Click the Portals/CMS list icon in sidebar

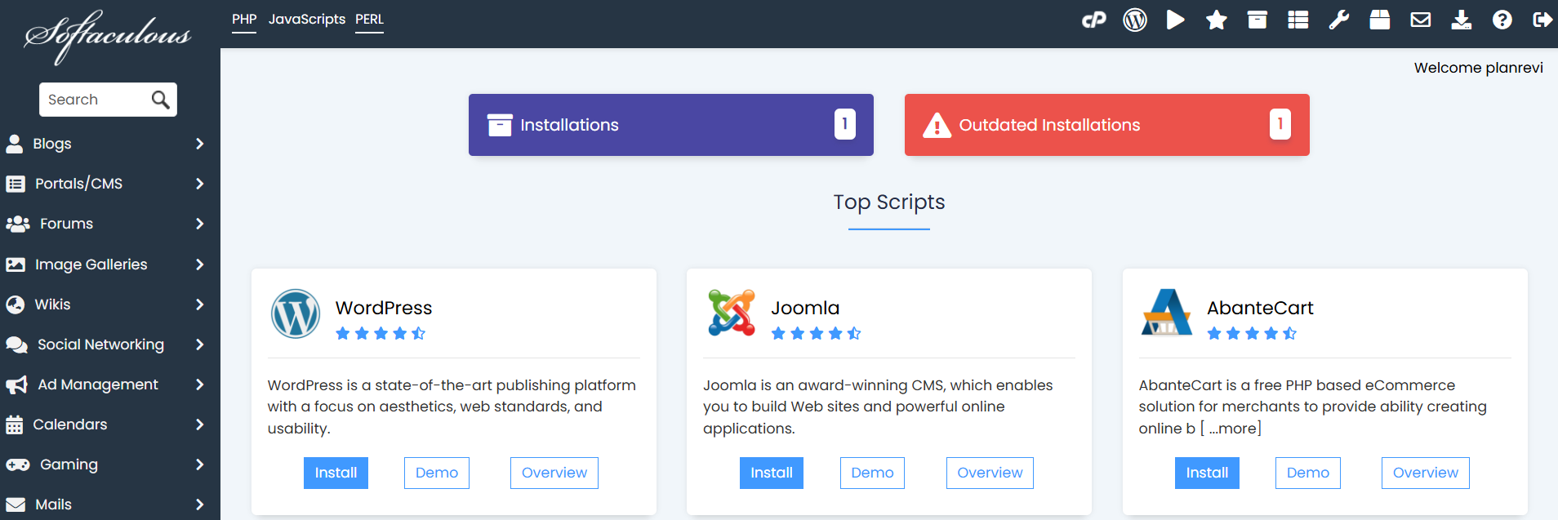coord(16,184)
